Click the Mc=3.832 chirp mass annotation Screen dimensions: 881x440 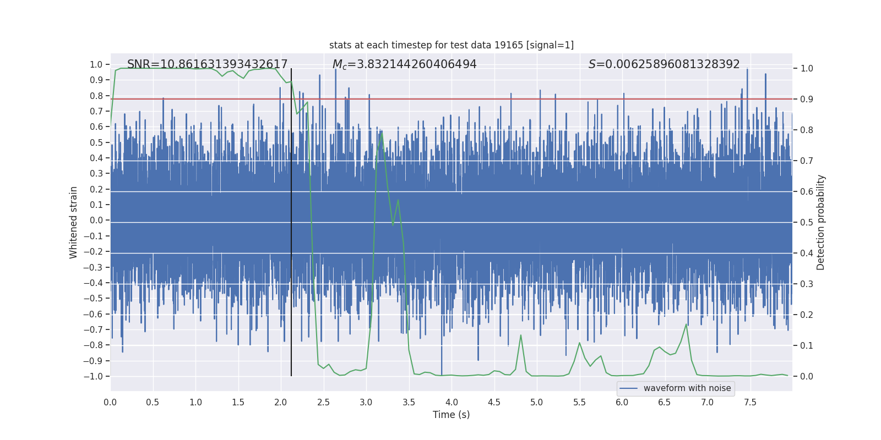pyautogui.click(x=405, y=64)
